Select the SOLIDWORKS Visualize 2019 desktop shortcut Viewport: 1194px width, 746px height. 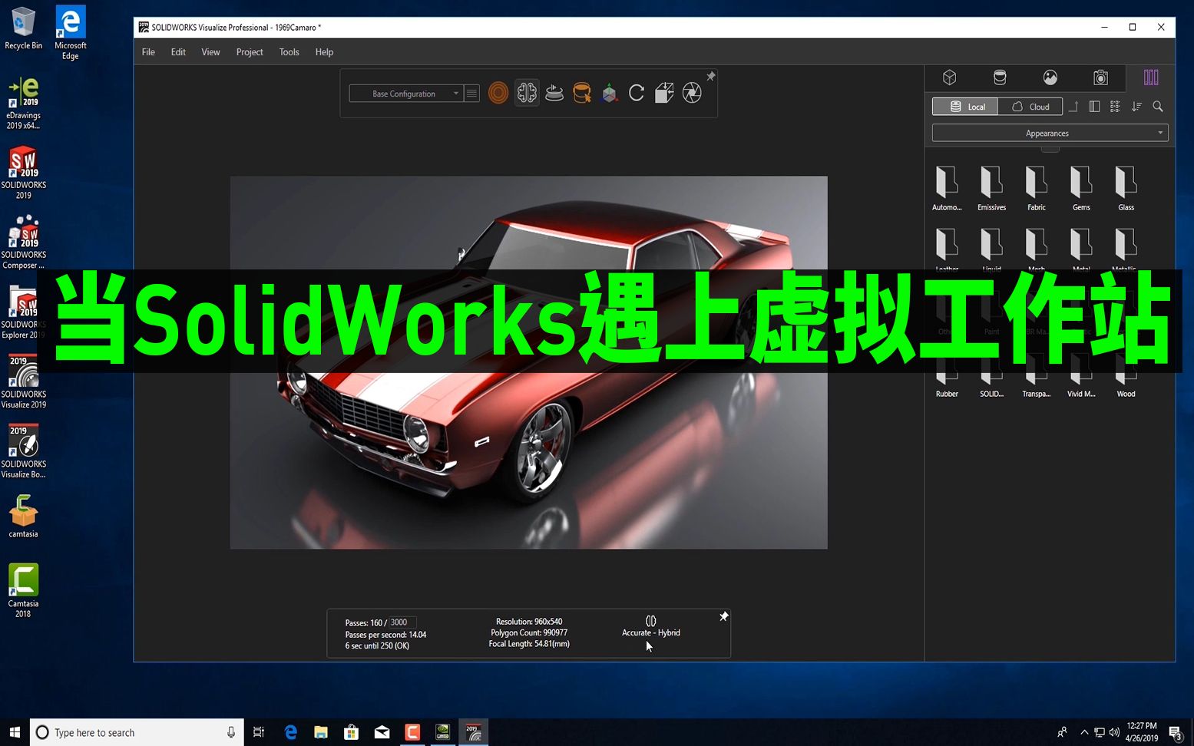click(24, 381)
